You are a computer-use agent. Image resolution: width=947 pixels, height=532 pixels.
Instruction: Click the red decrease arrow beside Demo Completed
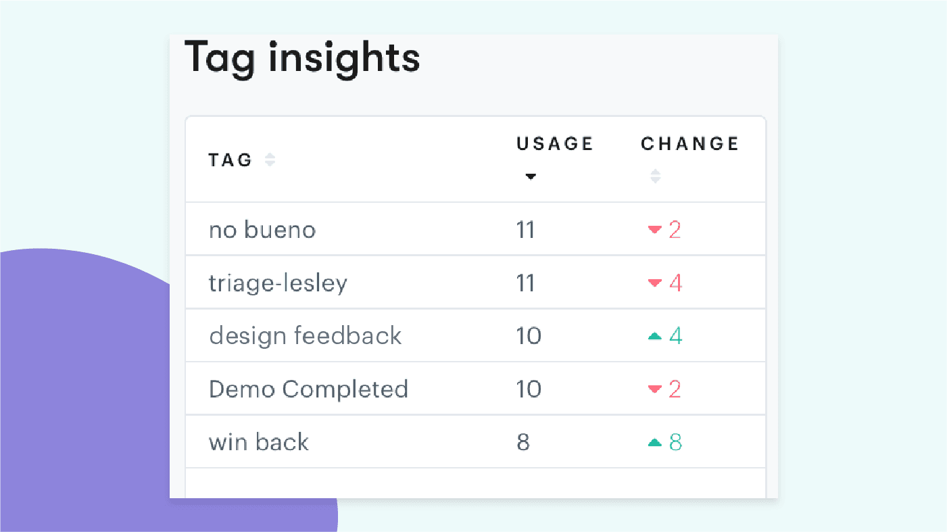[x=654, y=389]
